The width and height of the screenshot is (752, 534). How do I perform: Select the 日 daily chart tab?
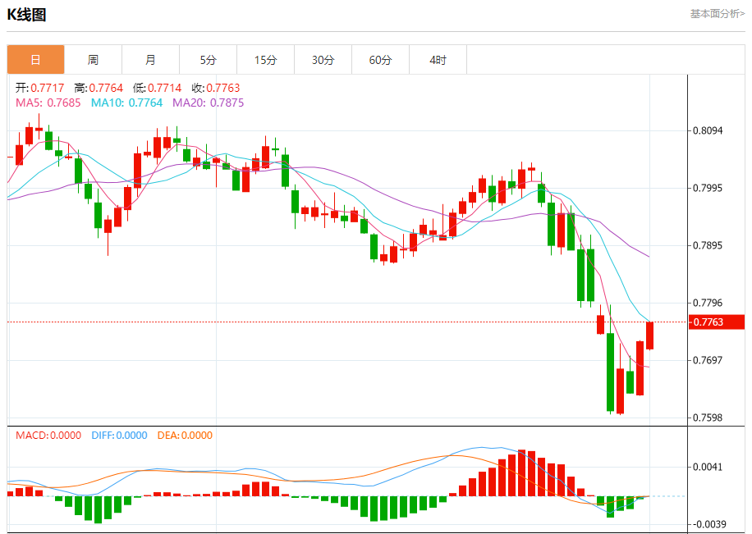[x=35, y=60]
